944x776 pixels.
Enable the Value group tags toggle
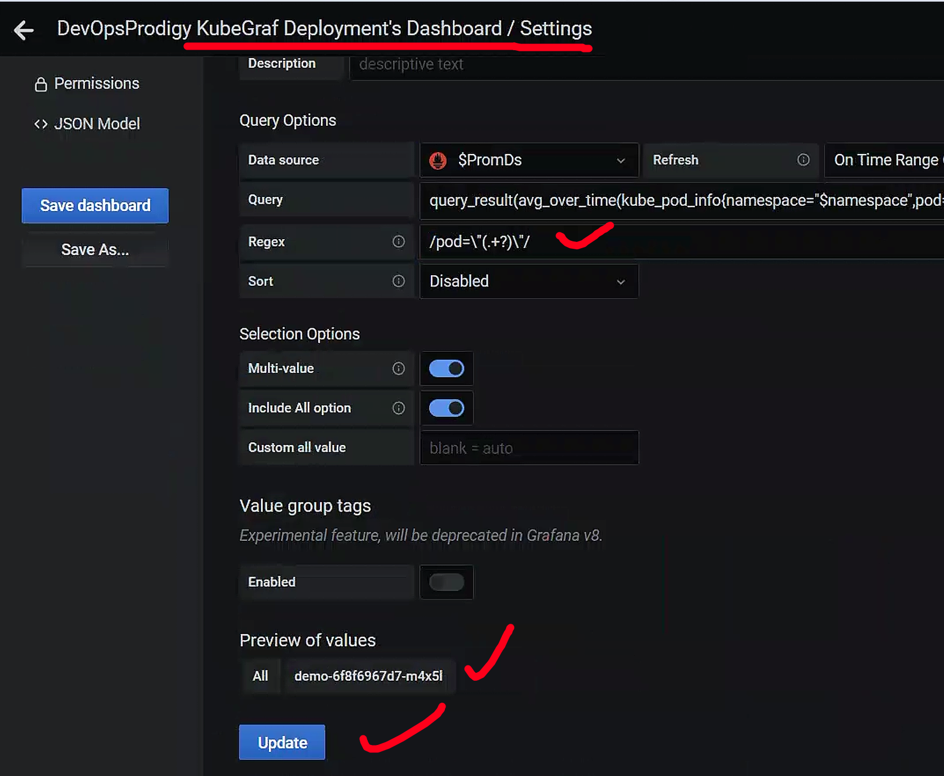(x=446, y=582)
